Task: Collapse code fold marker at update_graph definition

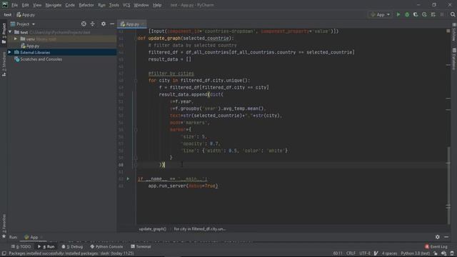Action: [136, 38]
